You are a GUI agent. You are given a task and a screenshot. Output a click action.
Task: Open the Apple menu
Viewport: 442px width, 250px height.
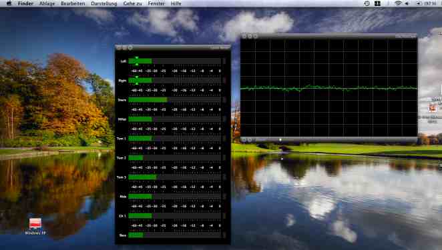(x=9, y=3)
